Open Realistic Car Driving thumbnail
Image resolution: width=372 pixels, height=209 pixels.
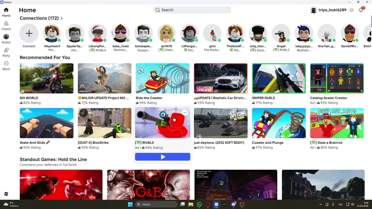221,78
